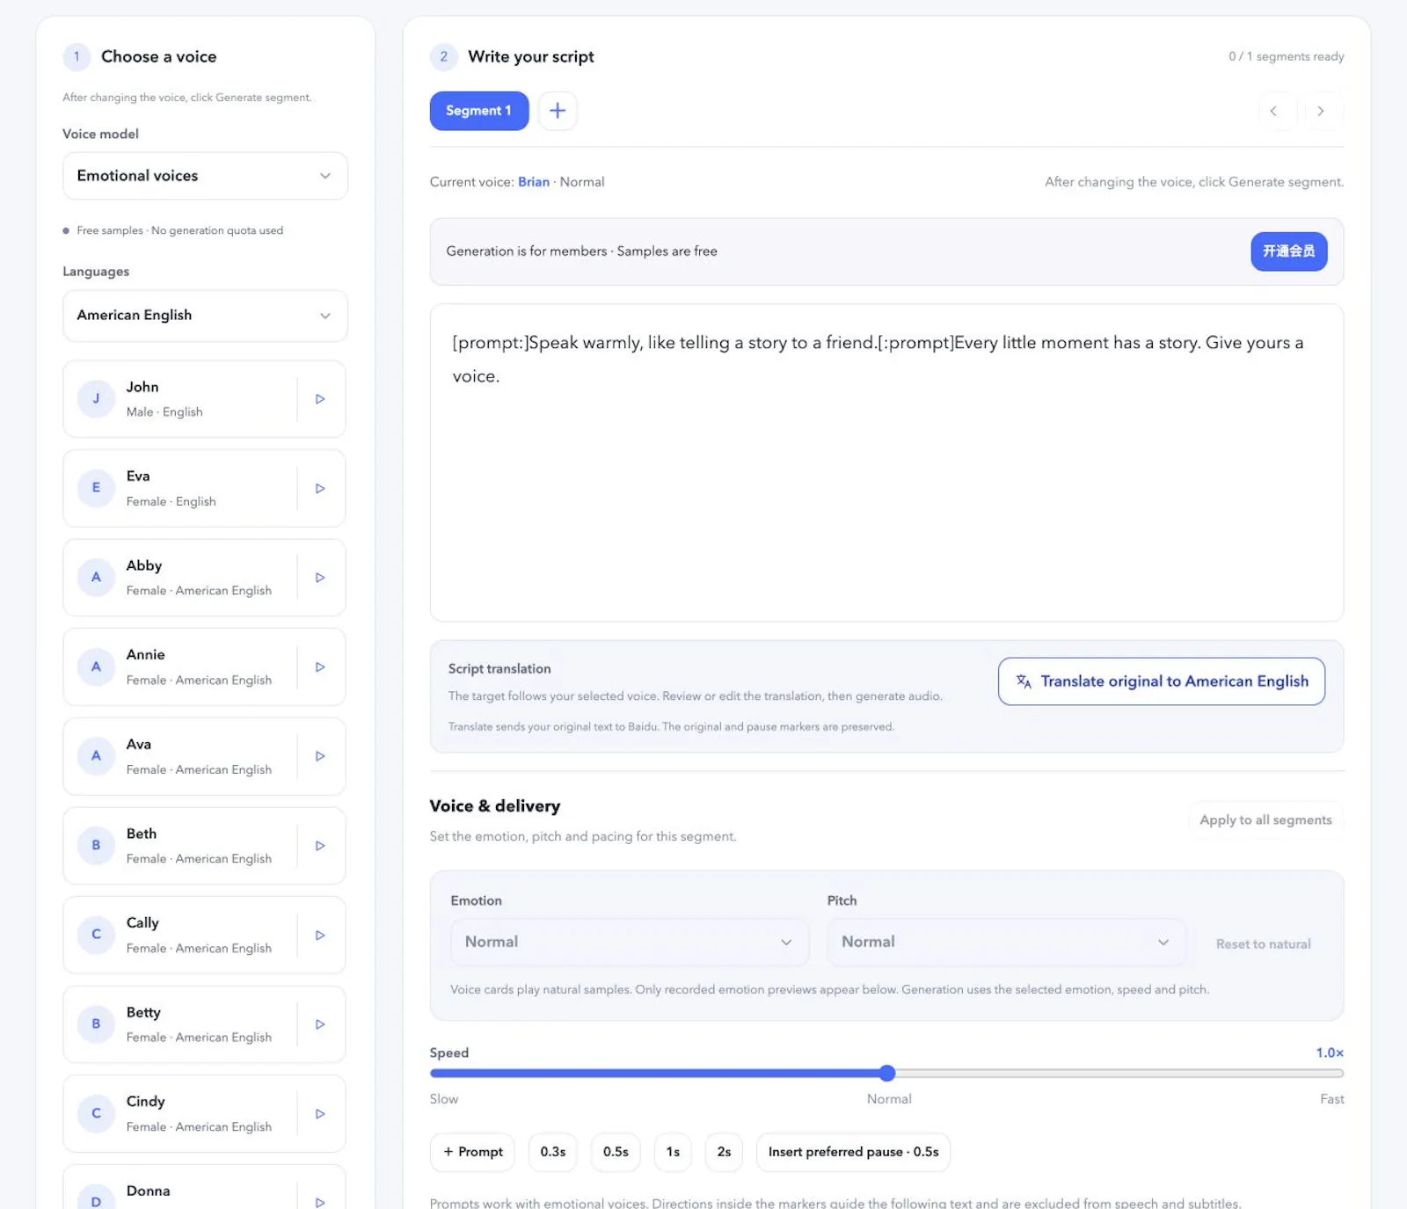Go to next segment arrow
This screenshot has width=1407, height=1209.
point(1320,111)
